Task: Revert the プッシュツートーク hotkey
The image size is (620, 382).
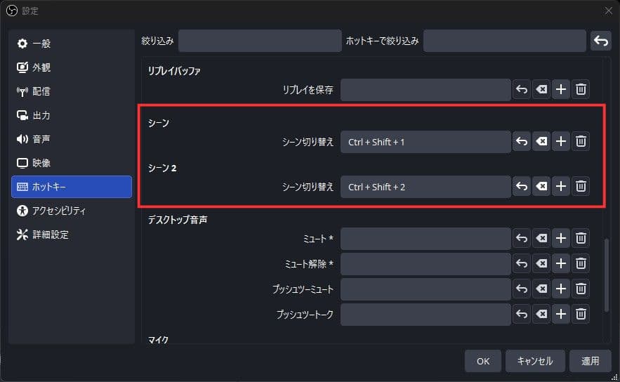Action: (x=522, y=315)
